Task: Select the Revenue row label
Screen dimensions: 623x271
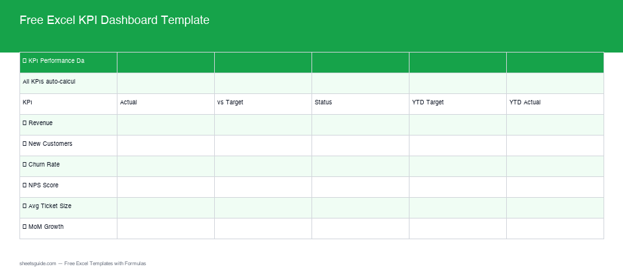Action: click(x=41, y=123)
